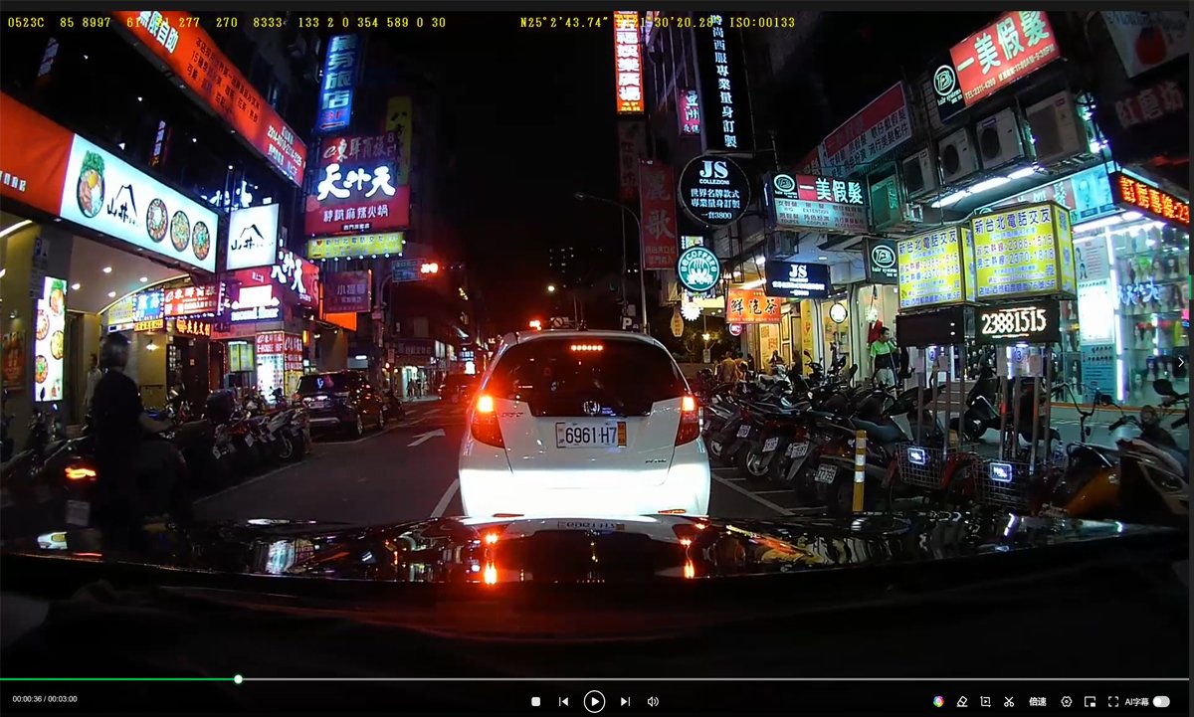Open the 倍速 playback speed menu
This screenshot has height=717, width=1194.
coord(1037,701)
